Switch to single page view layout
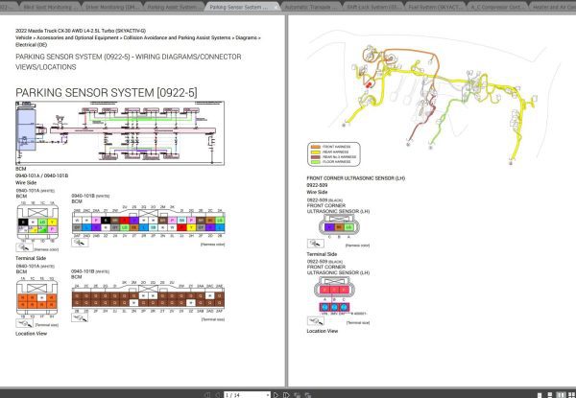 coord(540,395)
